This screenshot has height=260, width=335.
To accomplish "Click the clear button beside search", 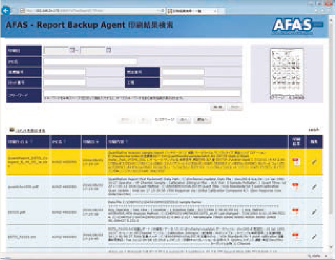I will 235,107.
